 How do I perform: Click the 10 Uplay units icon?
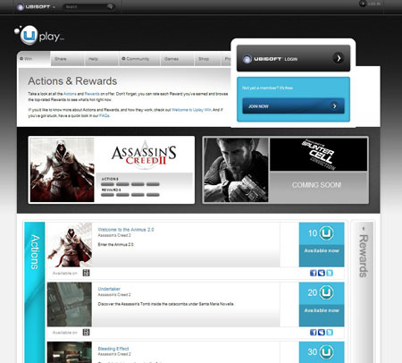(326, 233)
